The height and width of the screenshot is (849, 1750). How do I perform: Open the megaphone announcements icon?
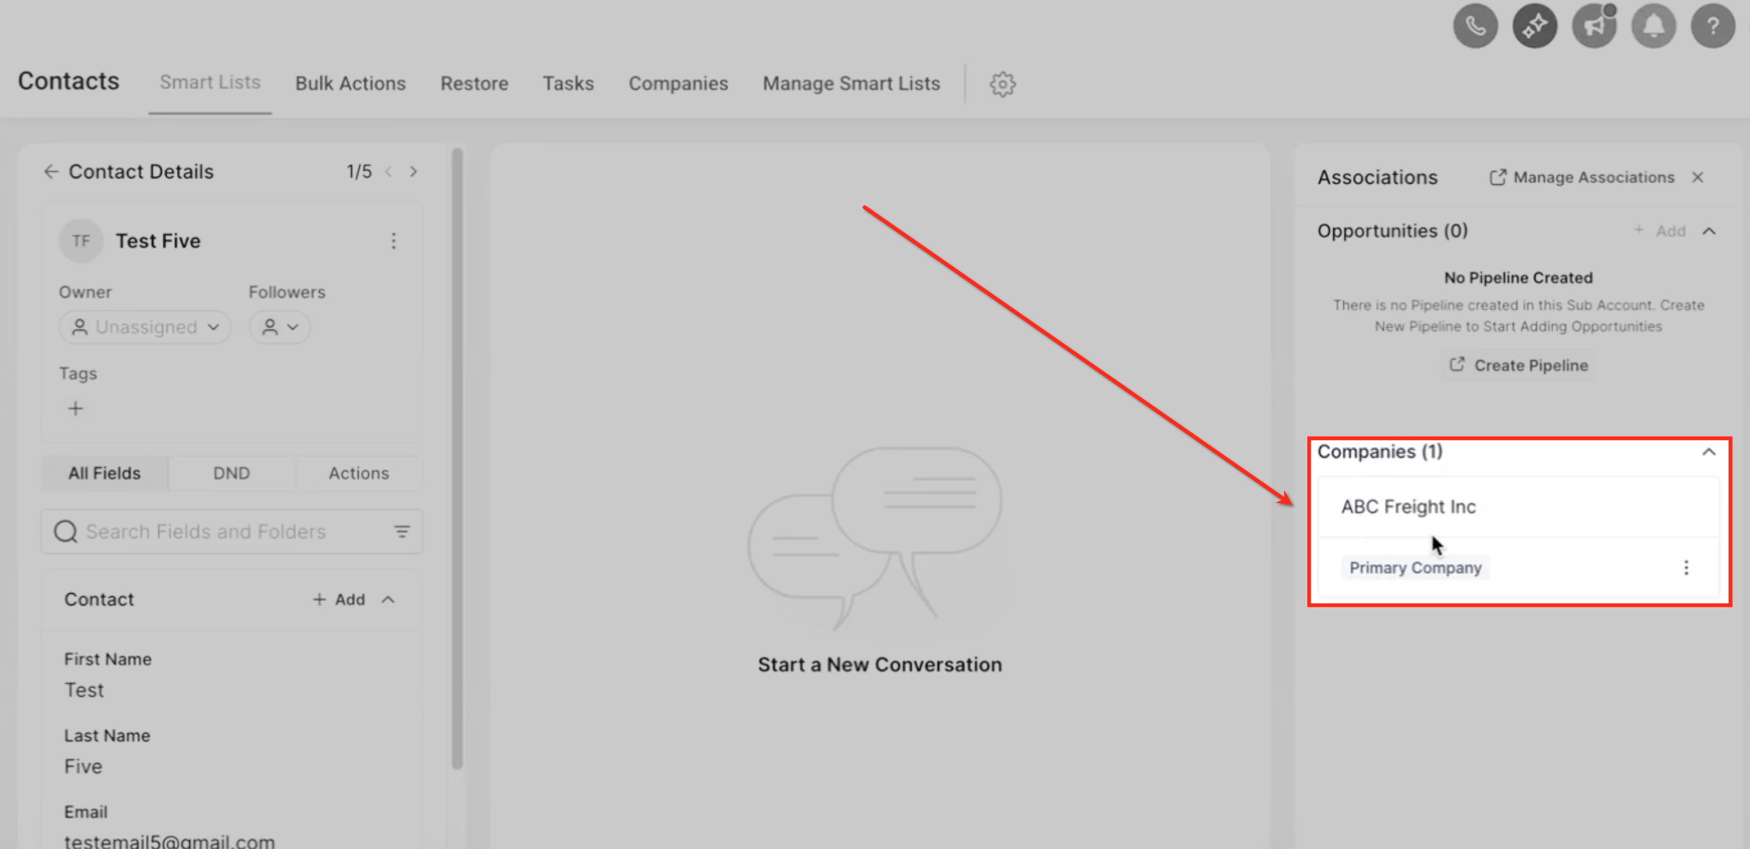tap(1594, 26)
